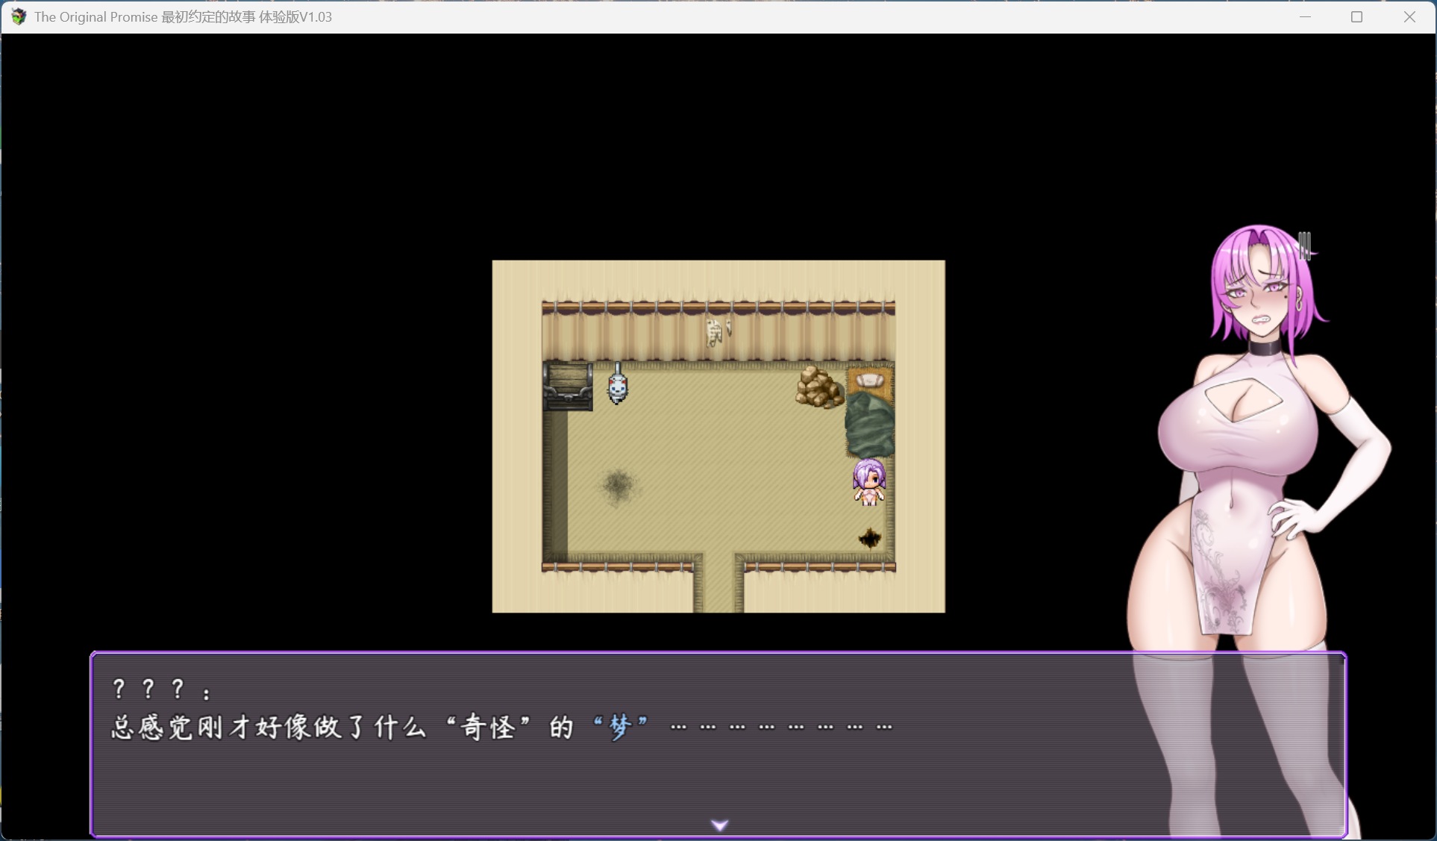This screenshot has height=841, width=1437.
Task: Maximize the game window
Action: 1356,16
